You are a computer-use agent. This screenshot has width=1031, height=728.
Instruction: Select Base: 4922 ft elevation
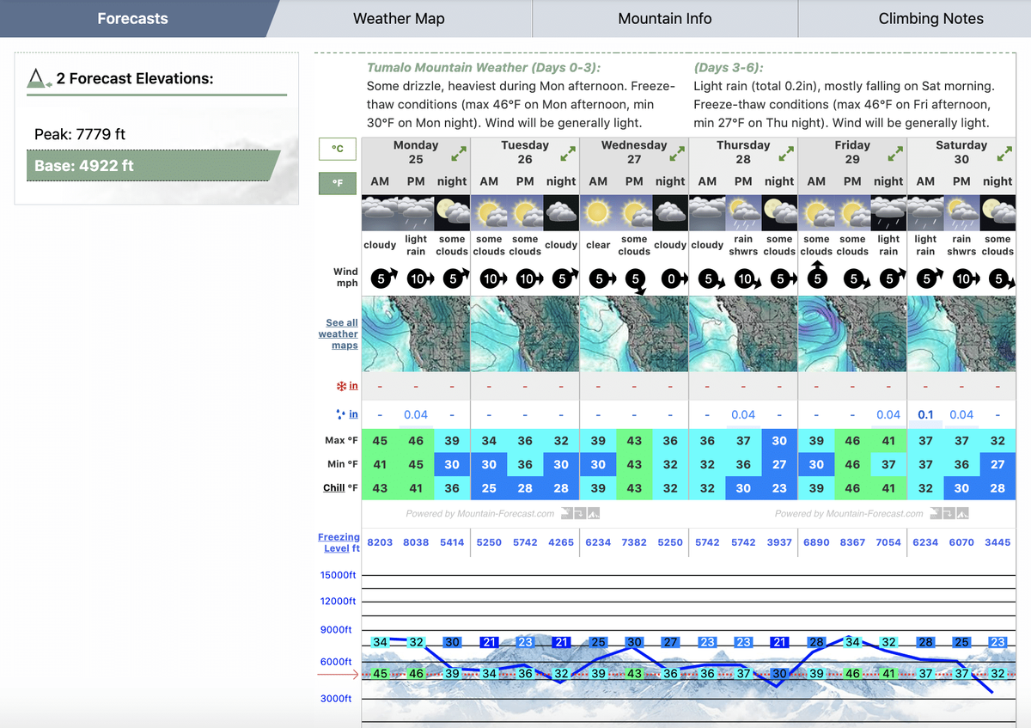[x=153, y=166]
